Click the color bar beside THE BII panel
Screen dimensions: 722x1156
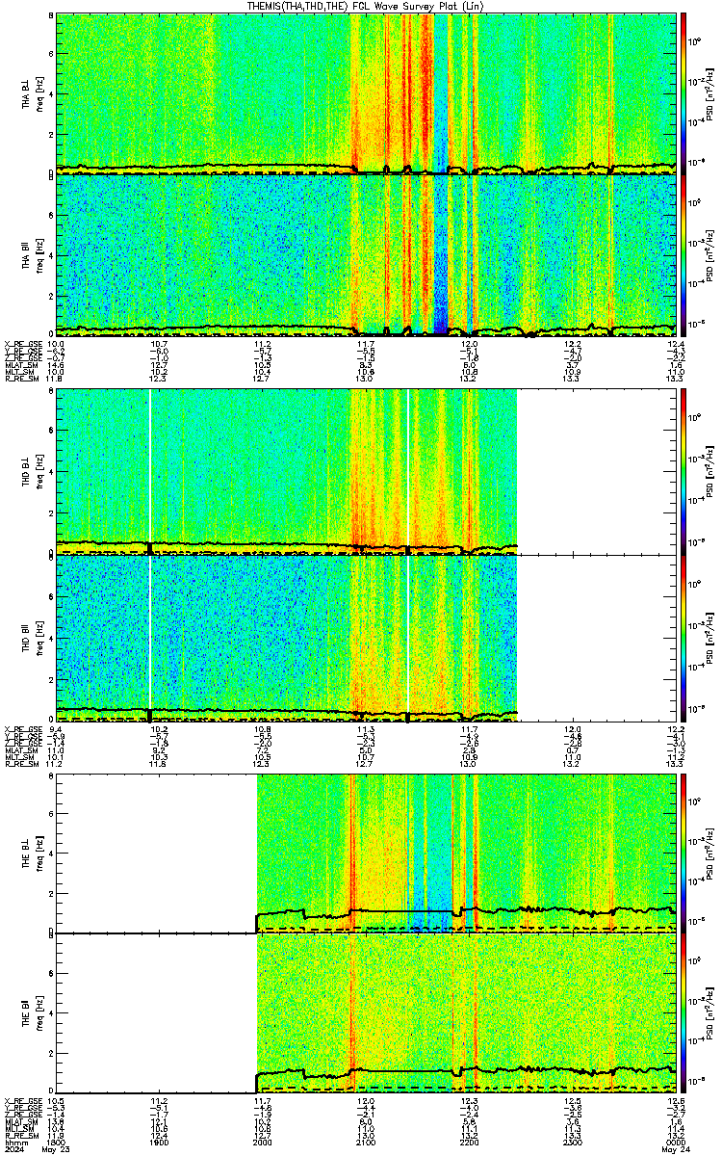pos(684,1013)
